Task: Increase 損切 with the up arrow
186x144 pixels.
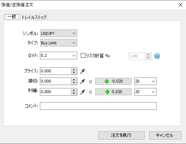Action: pos(74,80)
